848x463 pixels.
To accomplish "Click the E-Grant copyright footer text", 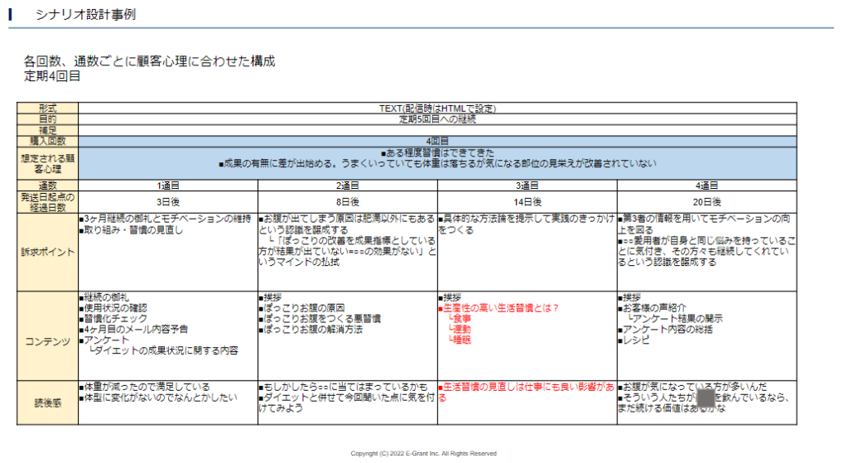I will 423,453.
